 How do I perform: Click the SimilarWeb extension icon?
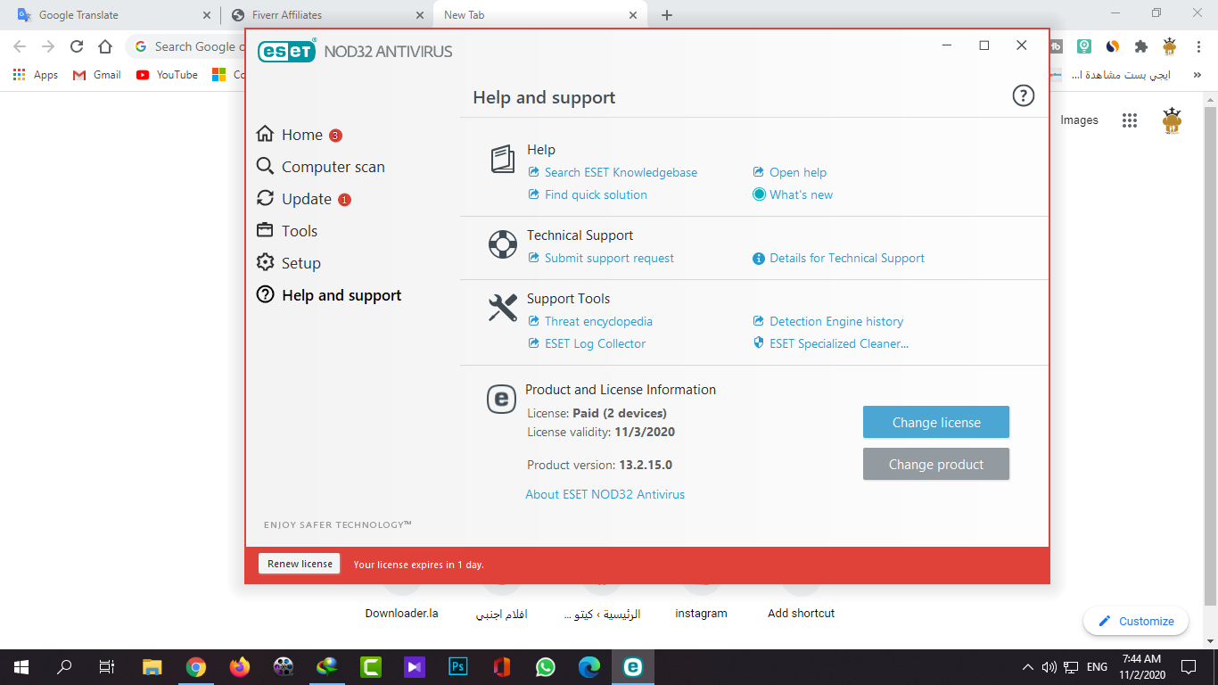pos(1112,46)
